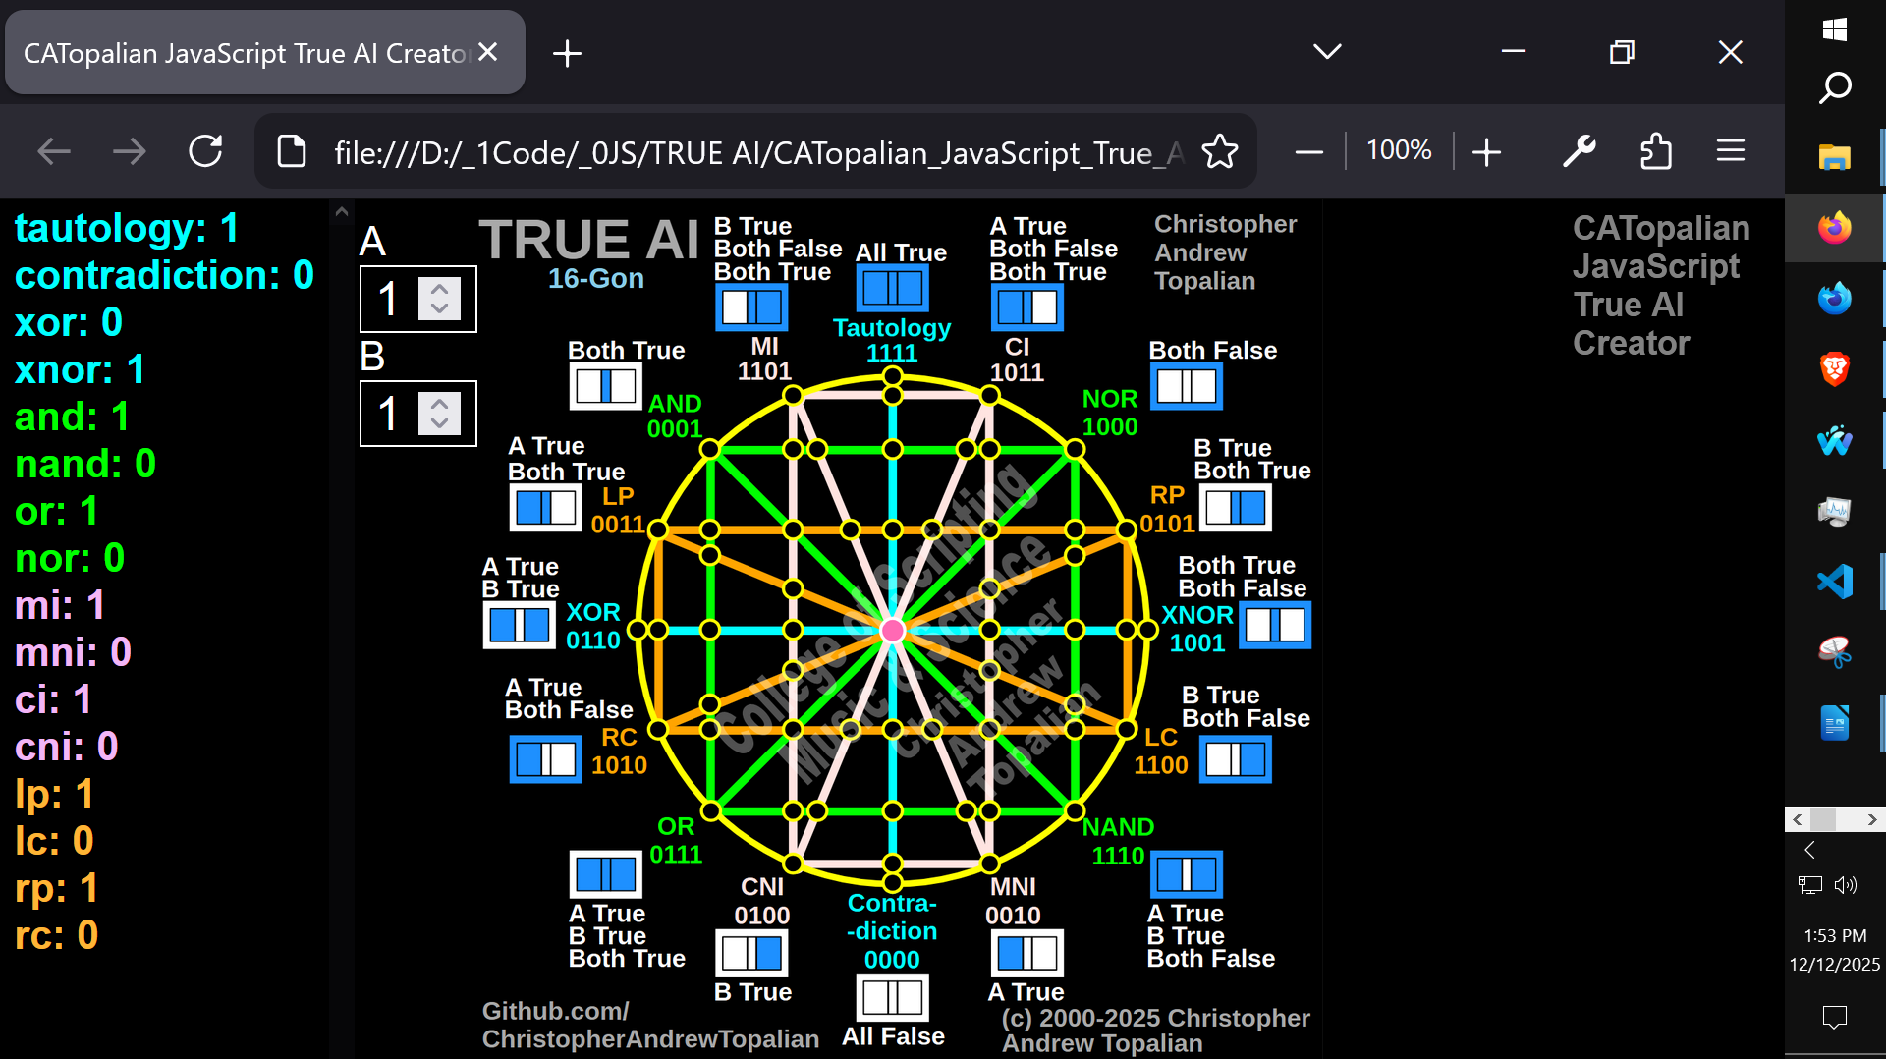1886x1059 pixels.
Task: Open the Waterfox browser taskbar icon
Action: (x=1835, y=441)
